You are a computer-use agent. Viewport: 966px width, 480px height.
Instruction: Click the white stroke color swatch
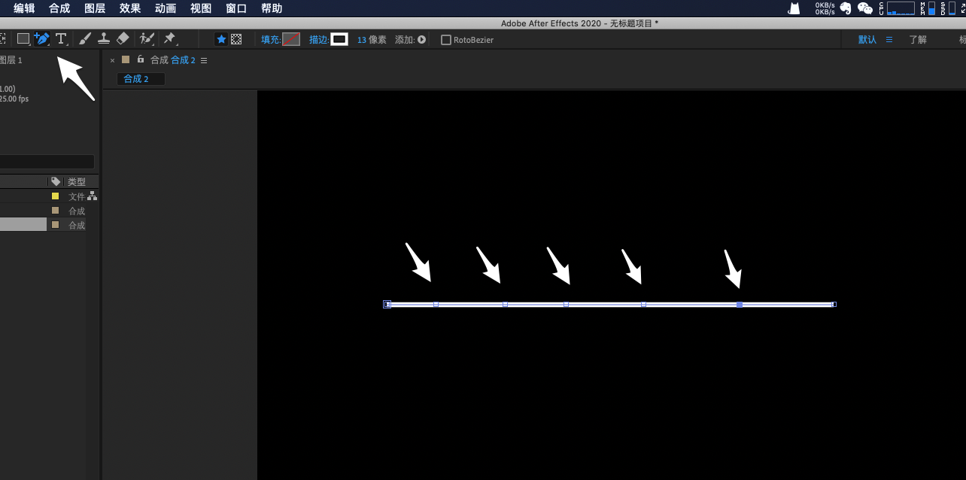pyautogui.click(x=339, y=39)
